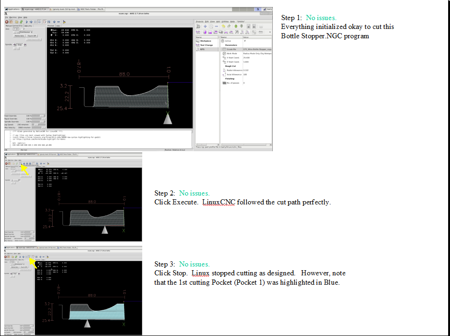
Task: Switch to the DRO tab
Action: (58, 26)
